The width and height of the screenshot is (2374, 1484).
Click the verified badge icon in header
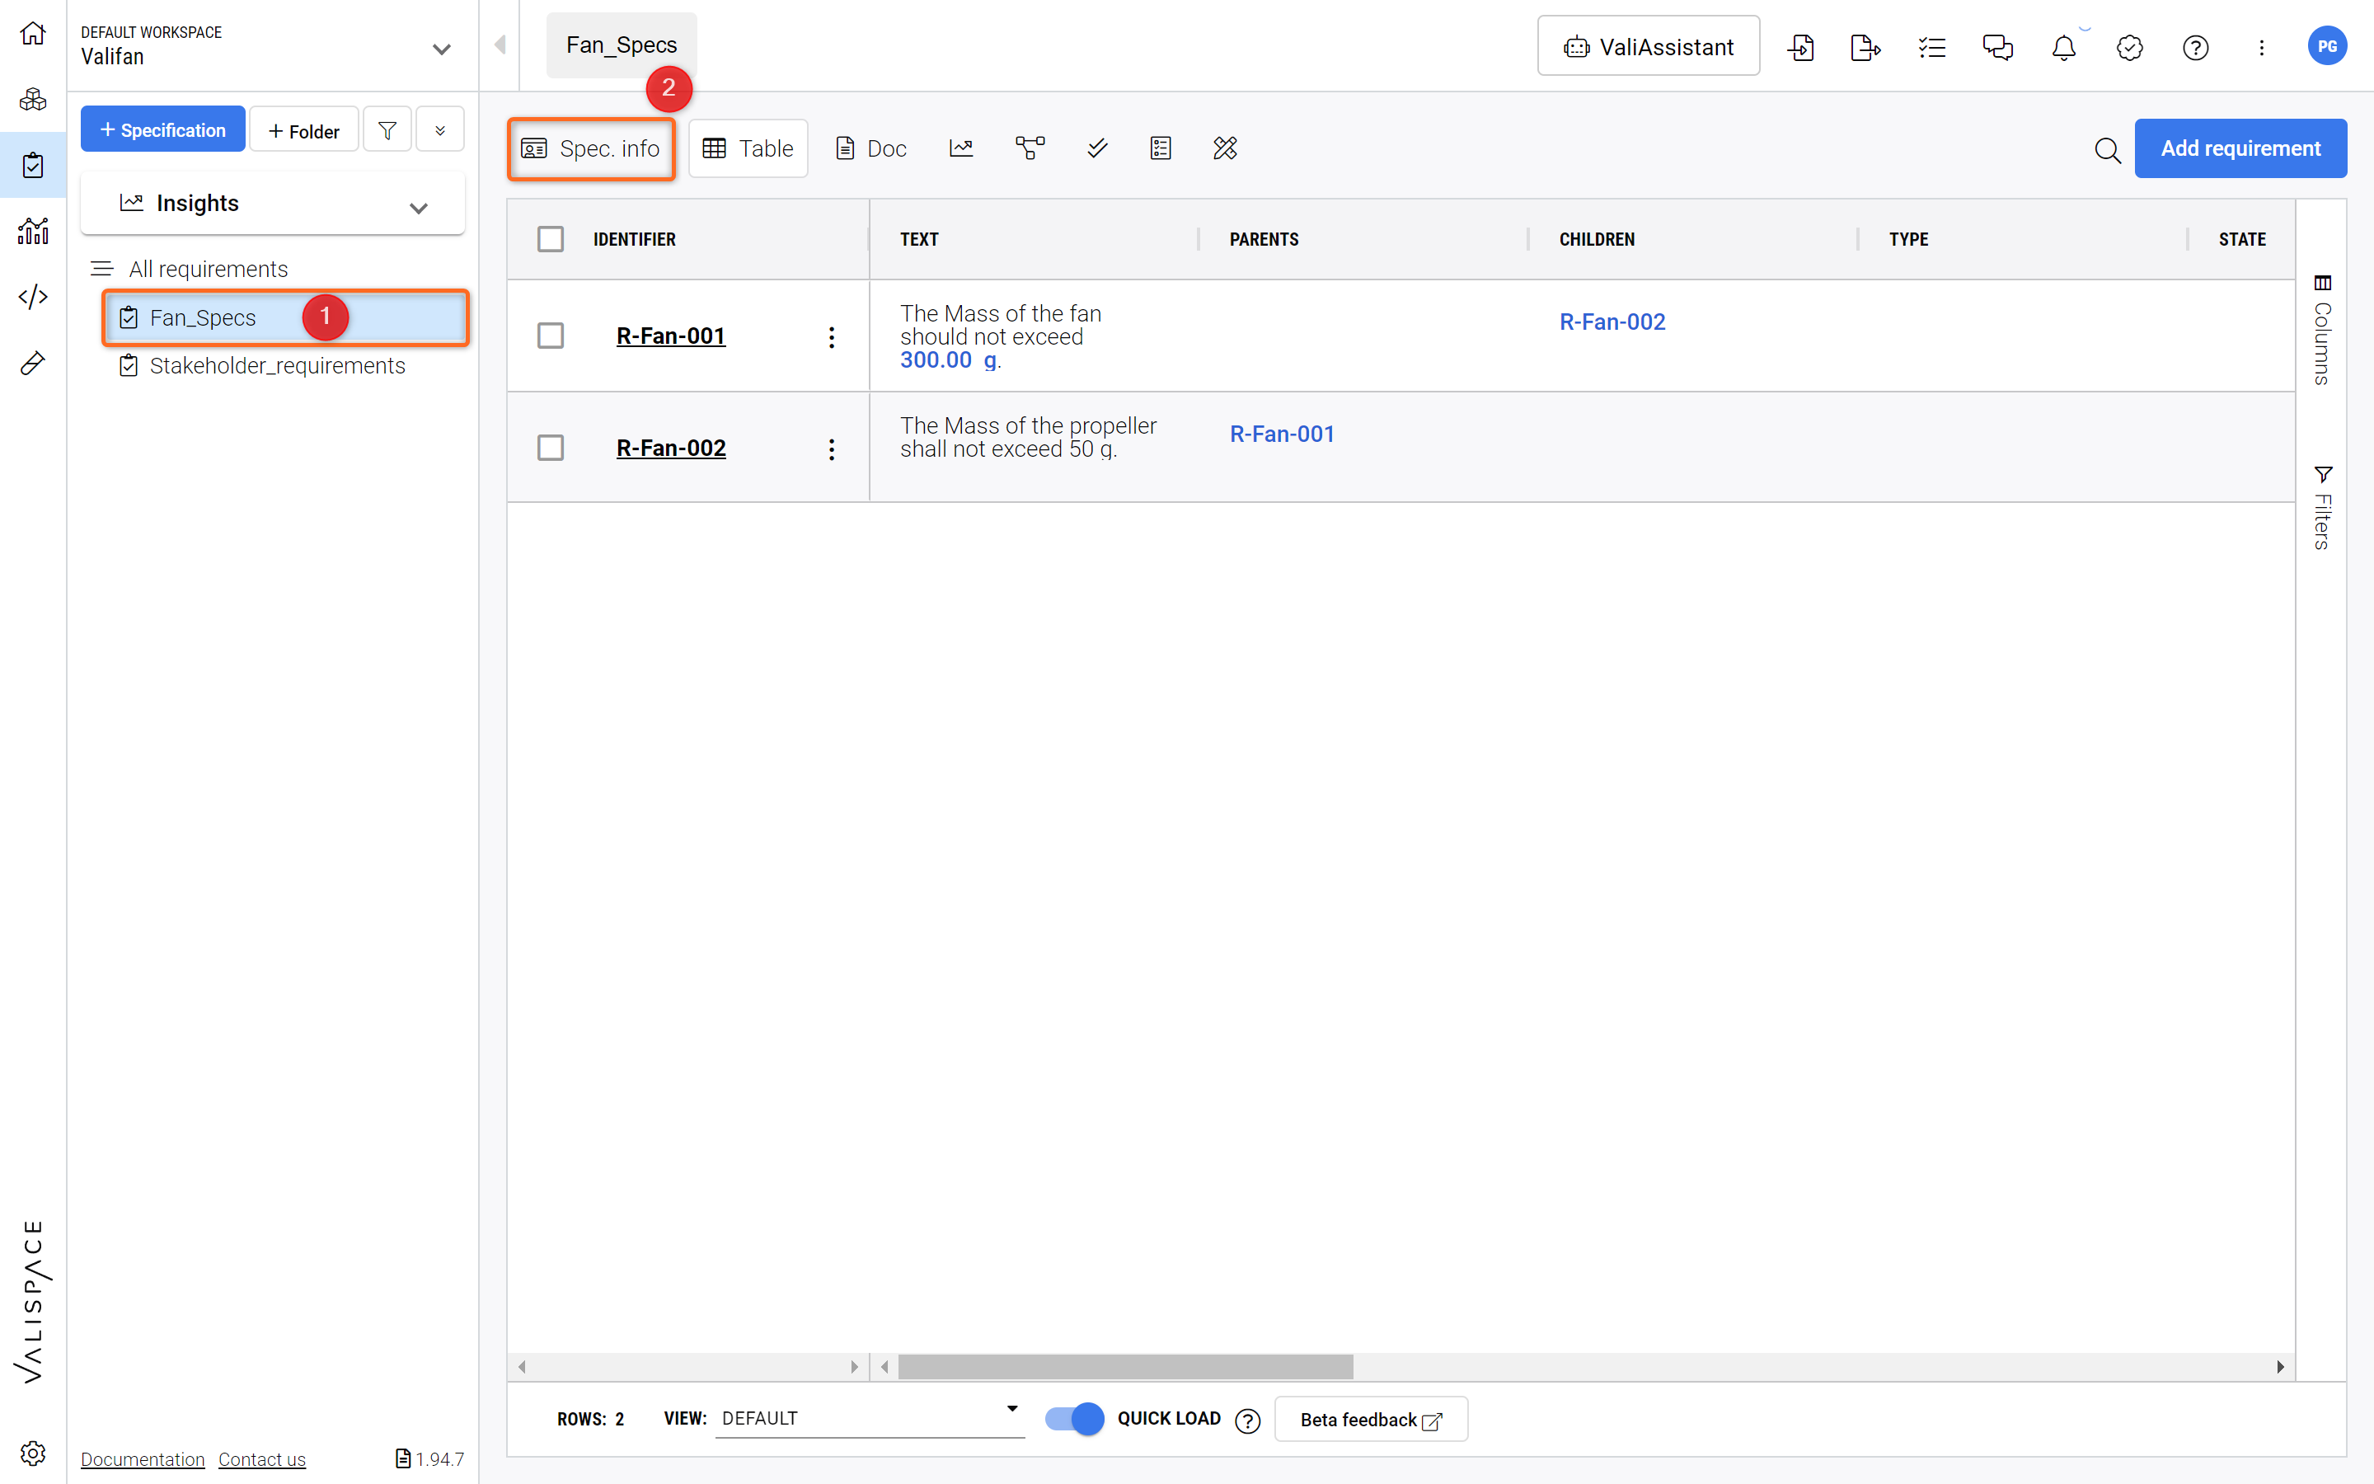click(2130, 47)
